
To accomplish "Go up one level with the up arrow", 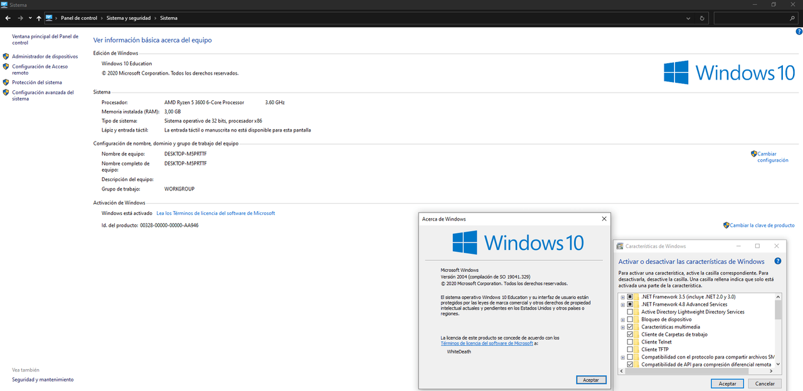I will coord(39,18).
